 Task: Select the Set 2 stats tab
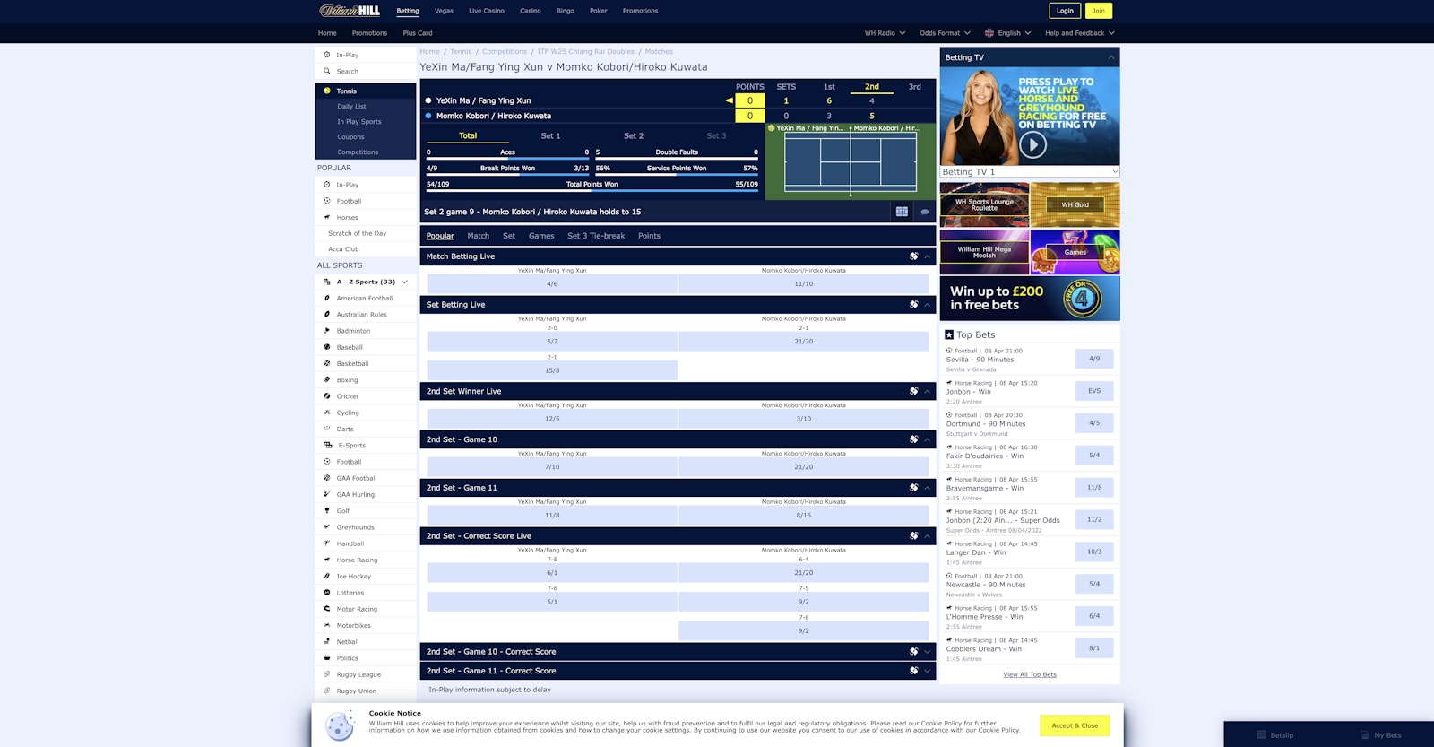click(633, 136)
